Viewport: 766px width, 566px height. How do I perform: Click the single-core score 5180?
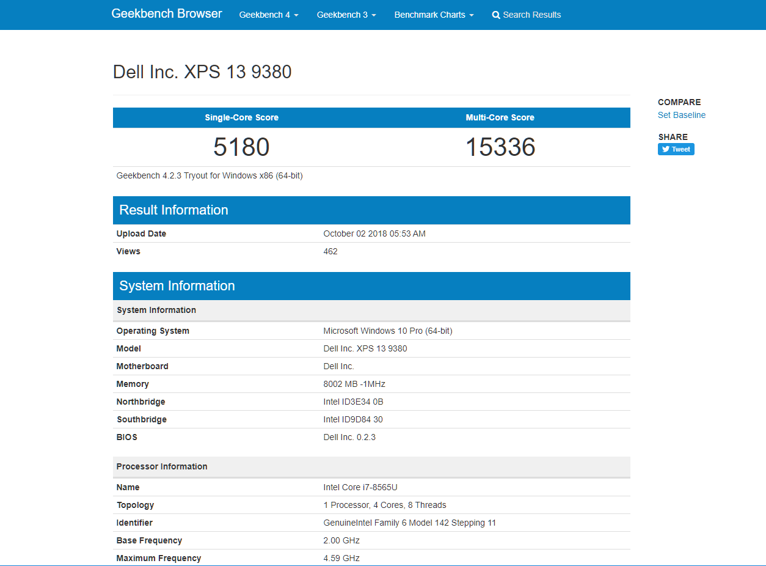241,147
